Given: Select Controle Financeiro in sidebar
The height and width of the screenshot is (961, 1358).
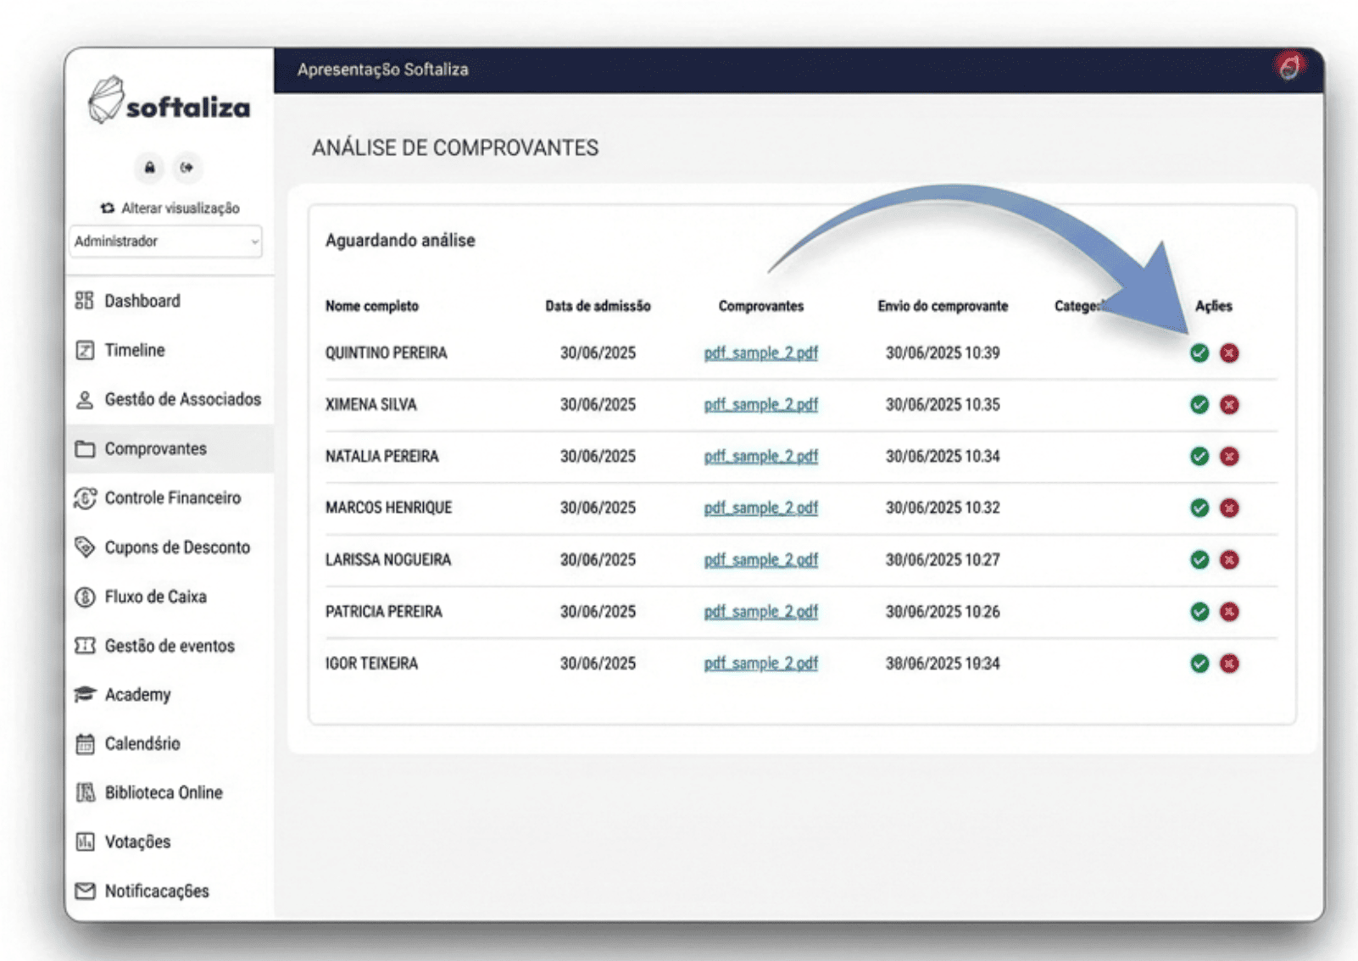Looking at the screenshot, I should click(172, 498).
